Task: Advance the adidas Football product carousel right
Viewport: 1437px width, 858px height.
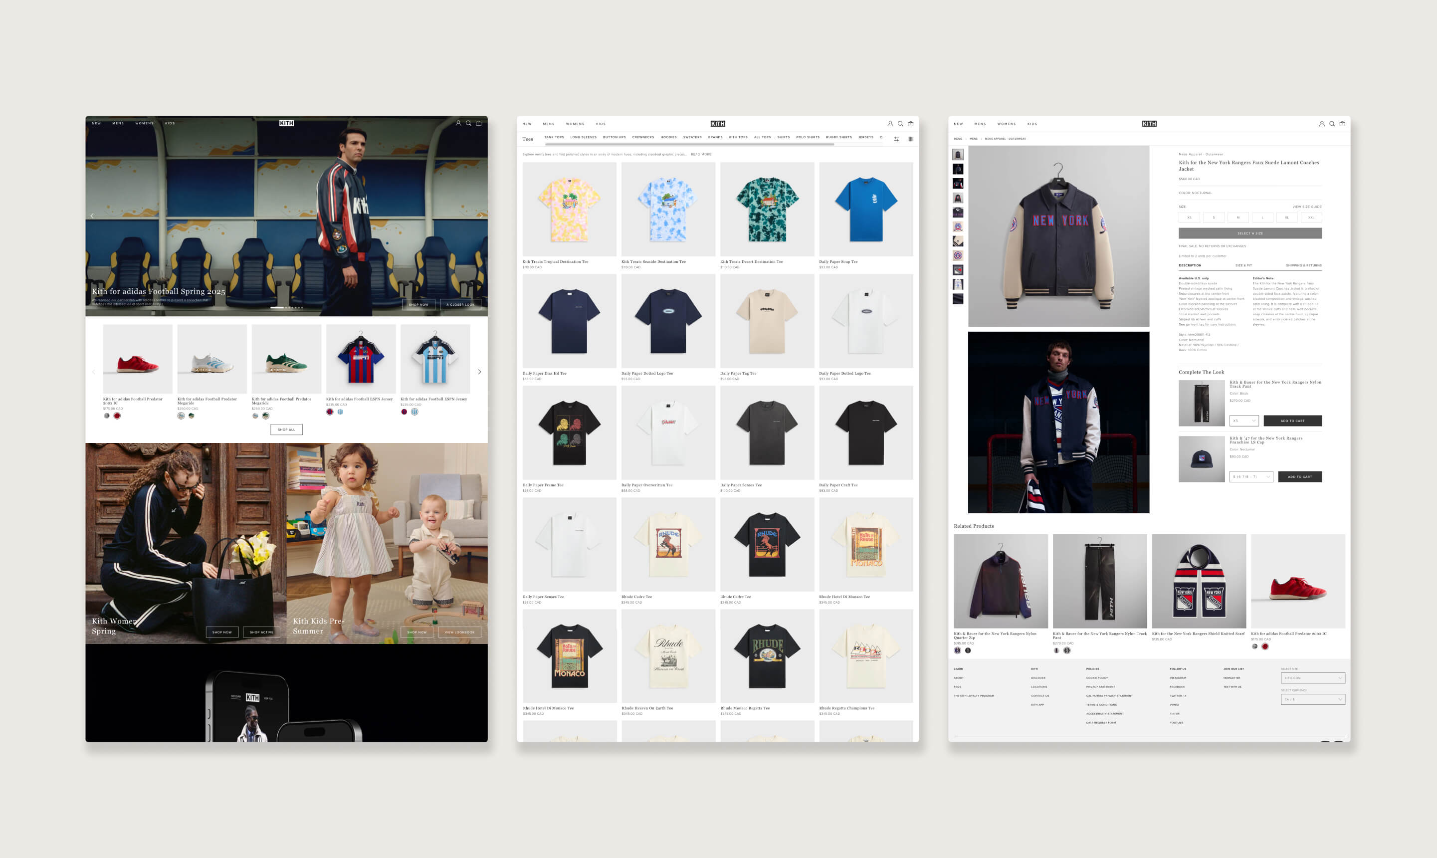Action: [479, 372]
